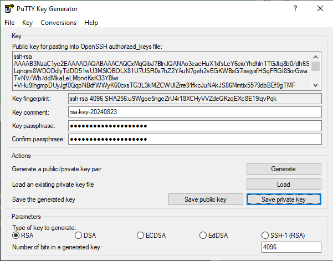This screenshot has width=333, height=261.
Task: Click the Key passphrase field
Action: (x=194, y=126)
